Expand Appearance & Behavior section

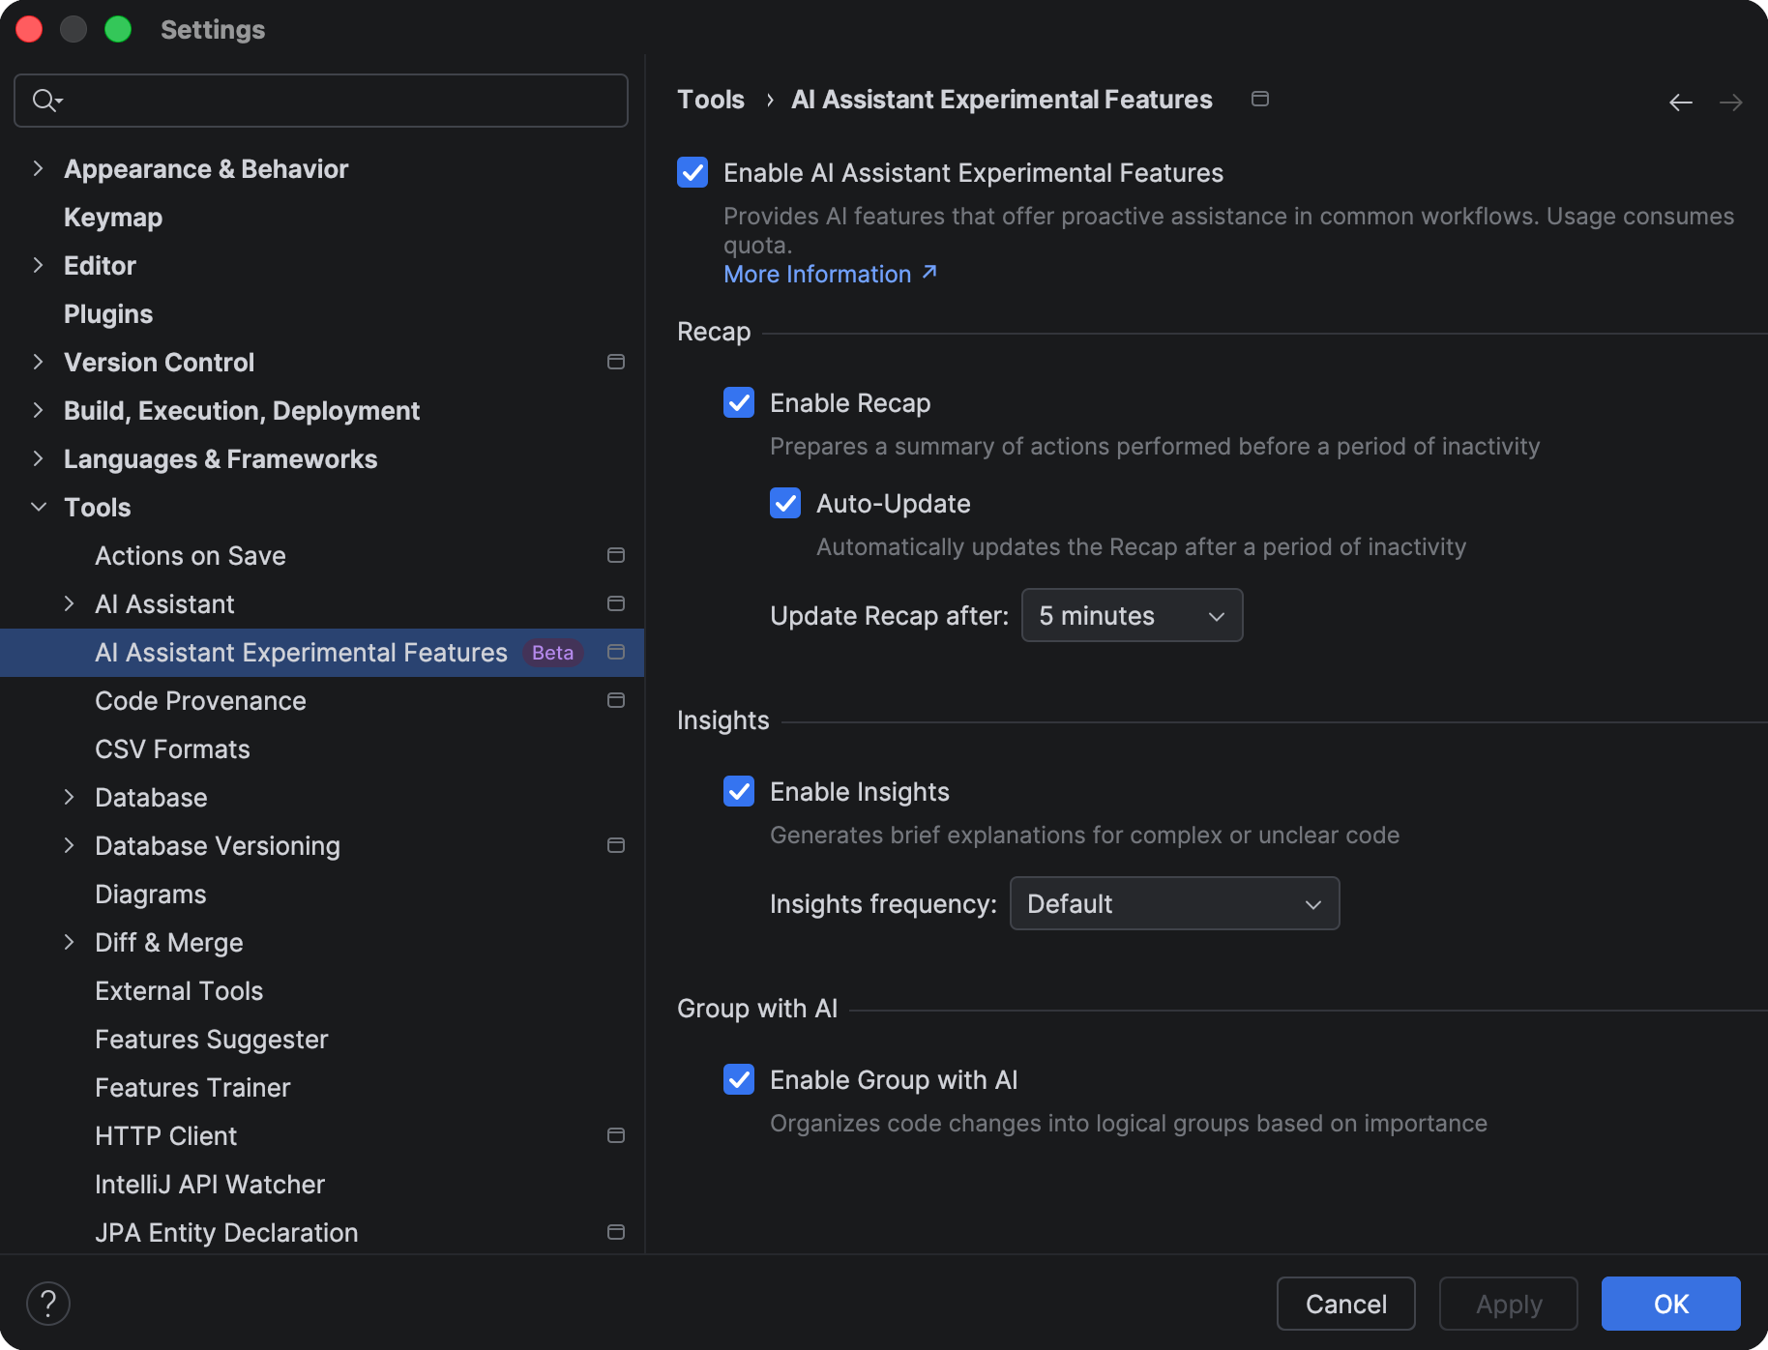point(38,168)
